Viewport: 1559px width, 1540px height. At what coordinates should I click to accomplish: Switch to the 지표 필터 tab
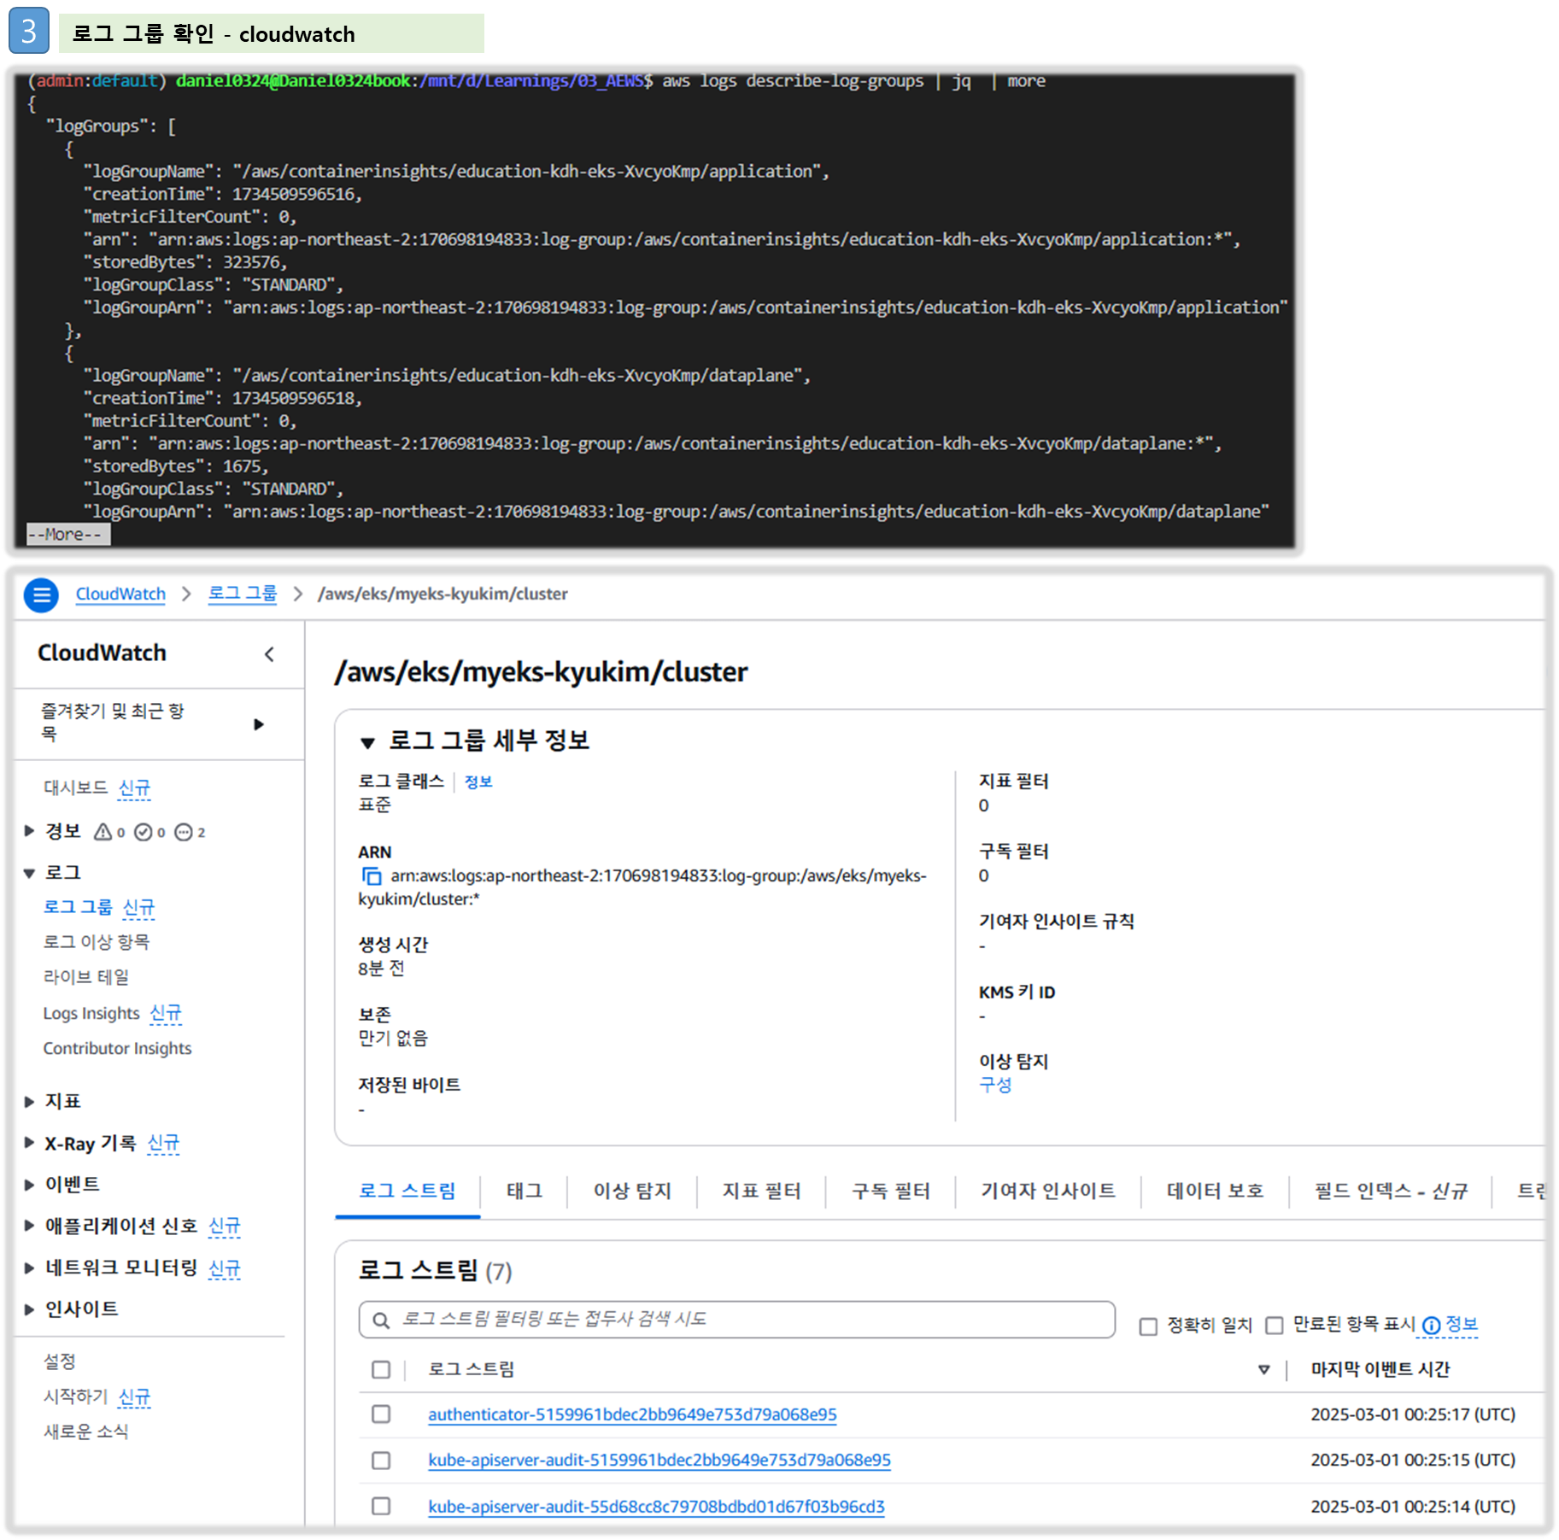point(761,1191)
